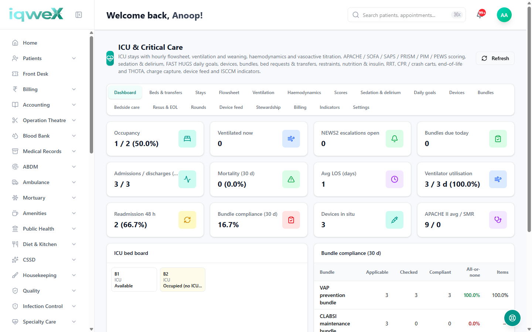
Task: Open the AA user avatar menu
Action: click(504, 15)
